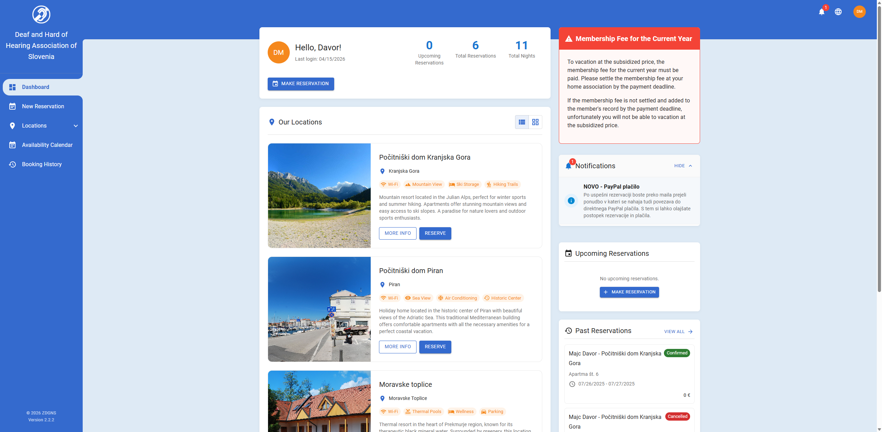Click the Počitniški dom Piran title
Screen dimensions: 882x432
pos(411,271)
